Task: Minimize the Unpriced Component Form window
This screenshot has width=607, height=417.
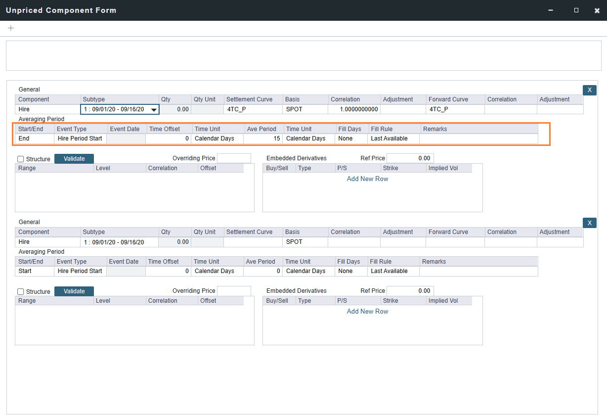Action: [x=551, y=10]
